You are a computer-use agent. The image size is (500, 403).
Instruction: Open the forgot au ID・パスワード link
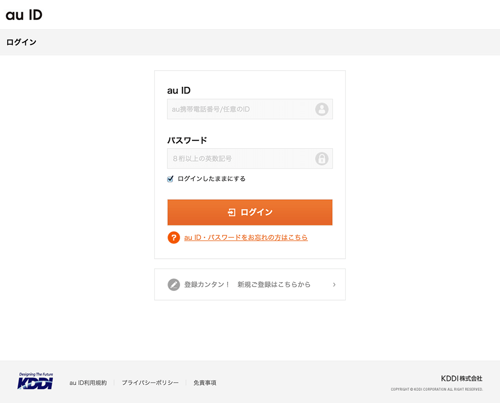pos(246,237)
